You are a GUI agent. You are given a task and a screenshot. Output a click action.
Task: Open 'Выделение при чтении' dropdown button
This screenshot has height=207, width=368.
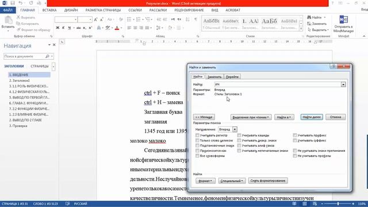pos(251,117)
